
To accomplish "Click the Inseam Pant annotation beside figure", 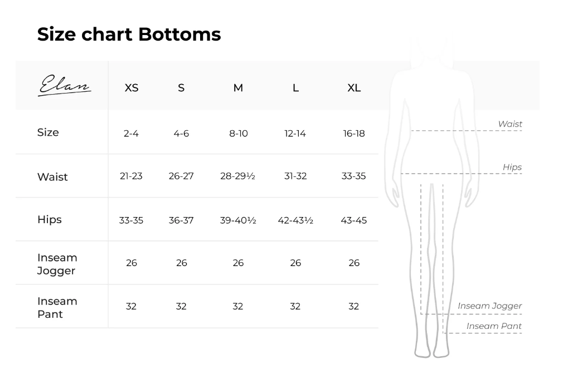I will tap(494, 326).
